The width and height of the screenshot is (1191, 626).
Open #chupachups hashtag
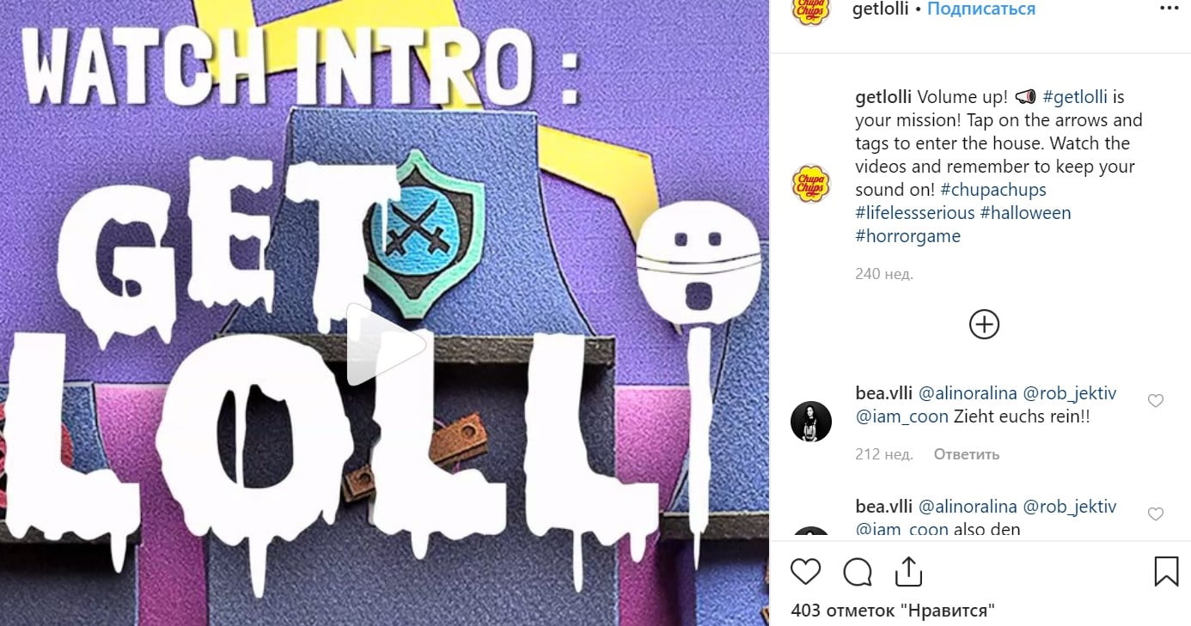pyautogui.click(x=993, y=190)
